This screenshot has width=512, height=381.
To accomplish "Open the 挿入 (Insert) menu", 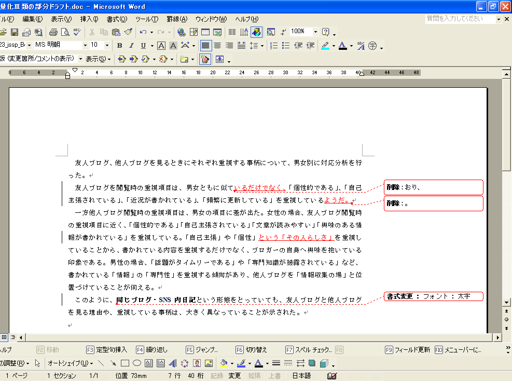I will [89, 19].
